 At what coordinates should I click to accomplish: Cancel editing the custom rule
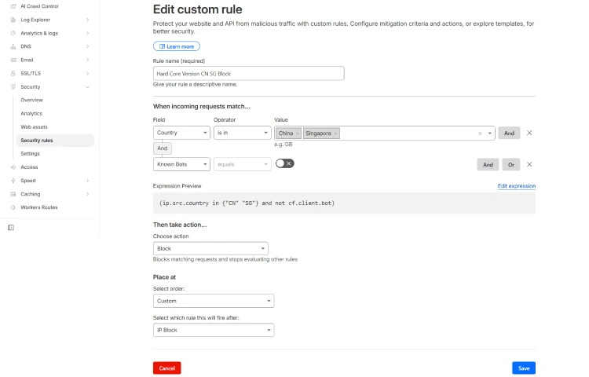coord(167,368)
